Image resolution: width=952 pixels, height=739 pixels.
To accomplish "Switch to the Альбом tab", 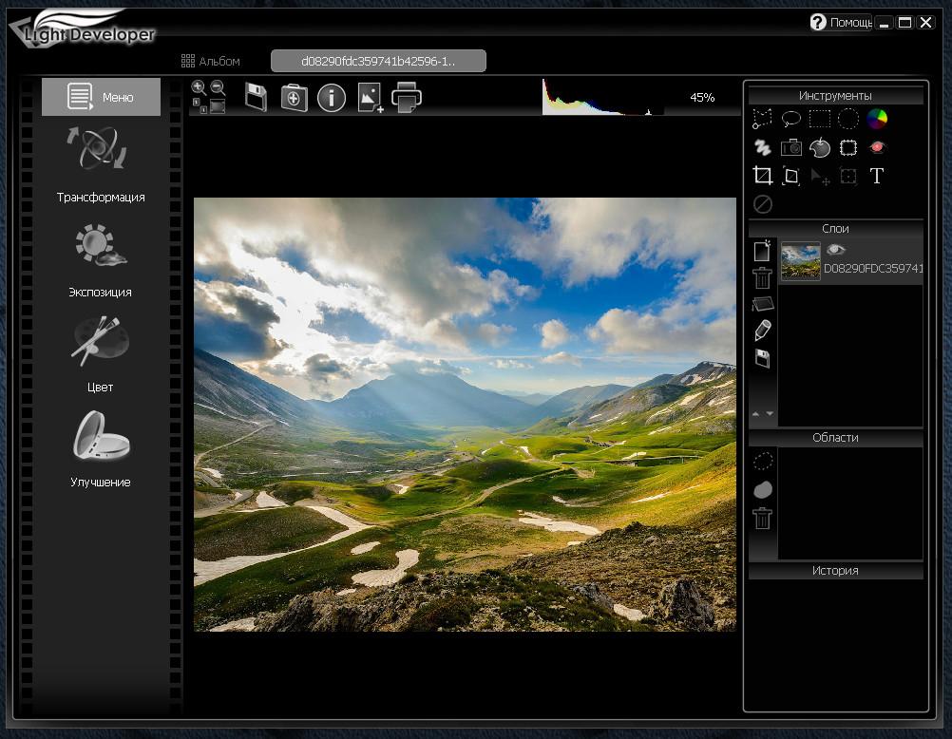I will tap(211, 61).
